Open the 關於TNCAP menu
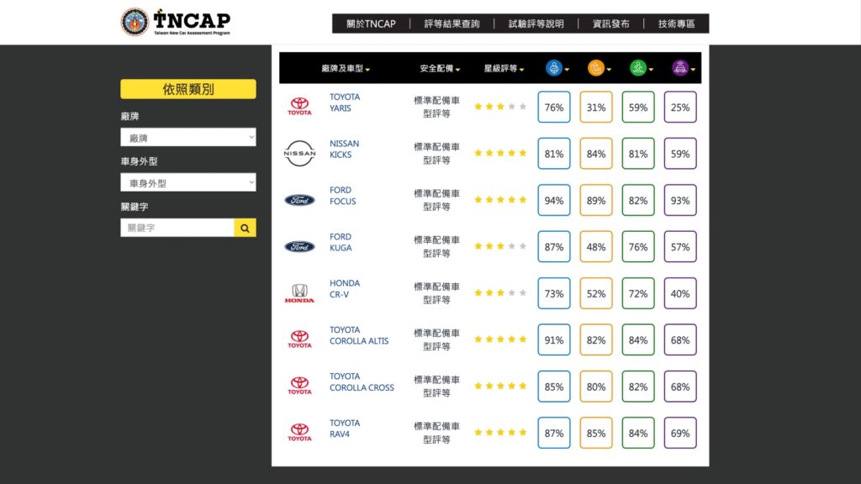 click(x=371, y=24)
